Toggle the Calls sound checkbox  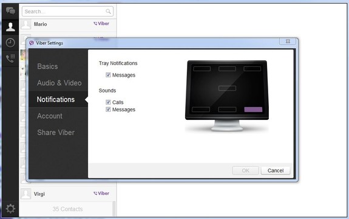[108, 102]
